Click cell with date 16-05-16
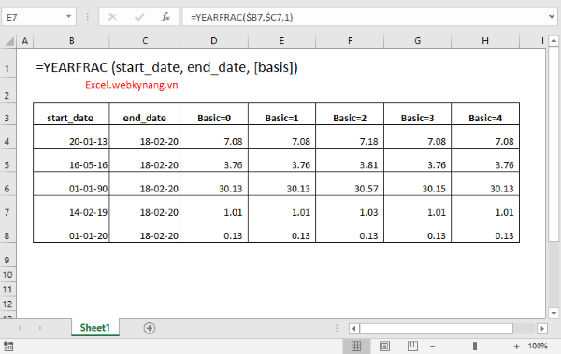Image resolution: width=561 pixels, height=354 pixels. [71, 161]
